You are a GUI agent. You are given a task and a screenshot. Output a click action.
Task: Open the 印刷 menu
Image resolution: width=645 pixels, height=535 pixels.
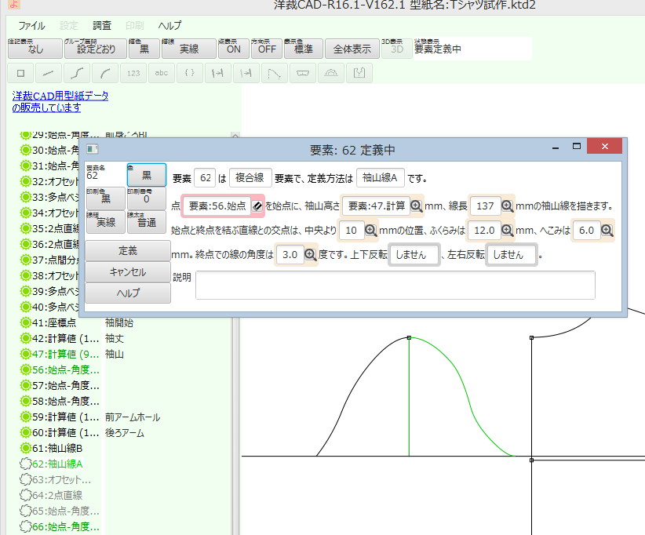(x=134, y=26)
